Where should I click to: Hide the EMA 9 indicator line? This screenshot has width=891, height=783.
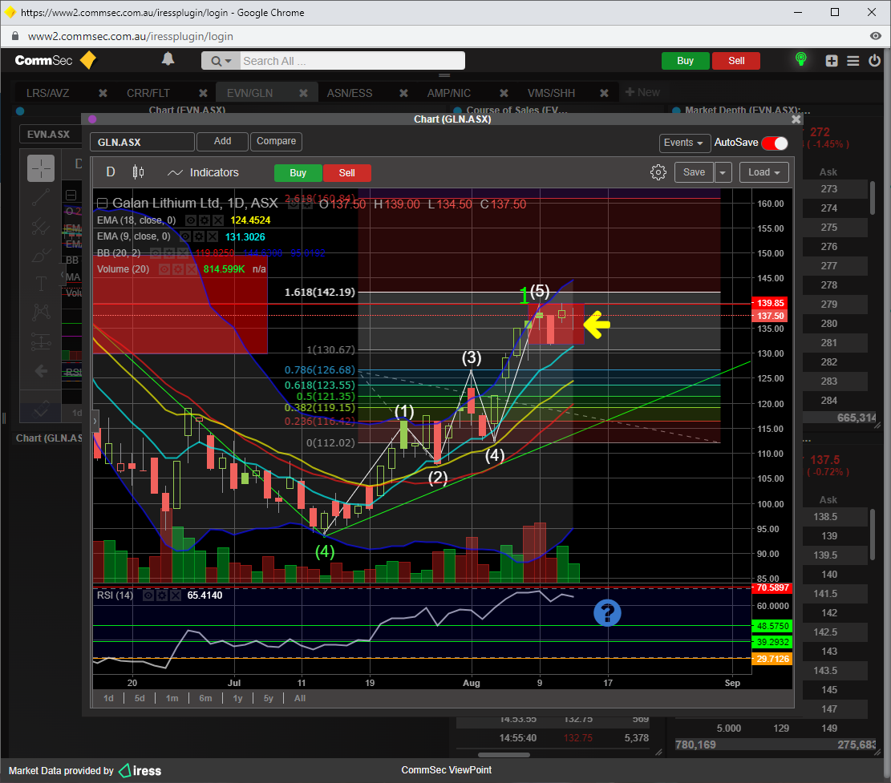point(186,236)
